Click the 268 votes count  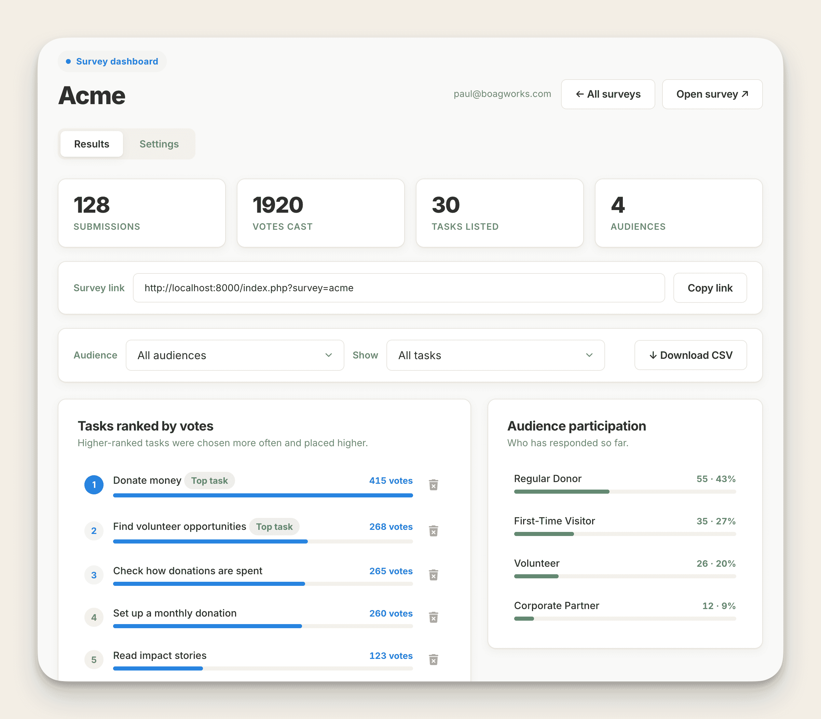tap(391, 527)
